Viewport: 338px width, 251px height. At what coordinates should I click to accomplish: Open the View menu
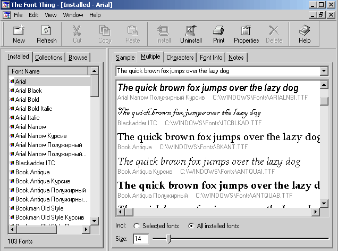(50, 15)
